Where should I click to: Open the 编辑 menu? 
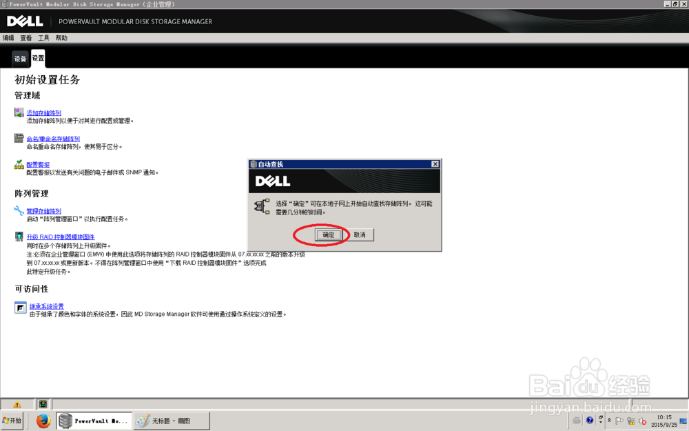point(8,38)
